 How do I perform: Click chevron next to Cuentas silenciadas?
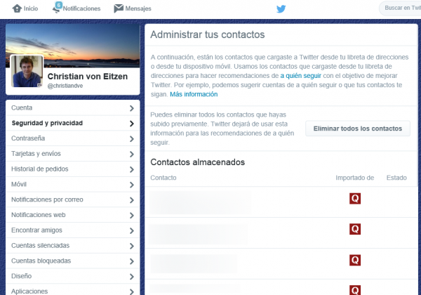pos(132,246)
